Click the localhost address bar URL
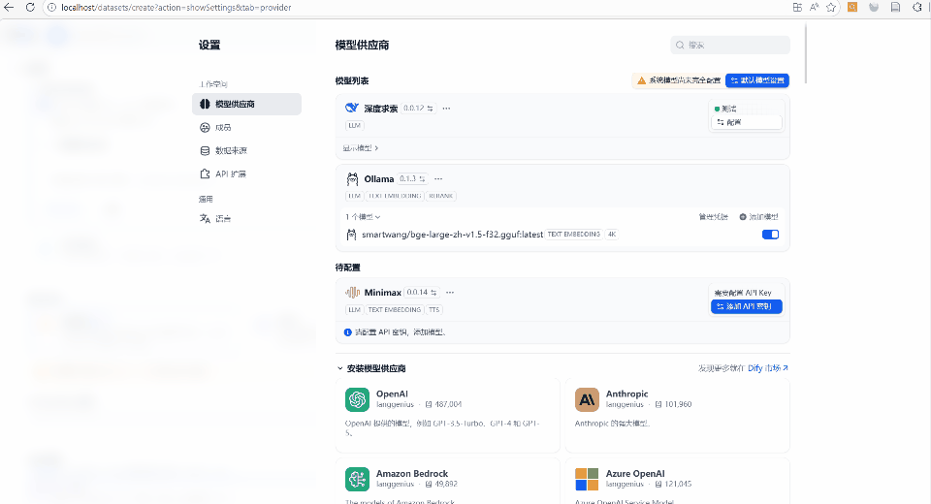Viewport: 931px width, 504px height. (177, 8)
